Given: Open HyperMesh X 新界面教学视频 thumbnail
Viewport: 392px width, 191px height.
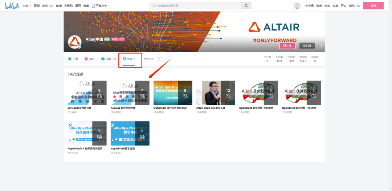Looking at the screenshot, I should [x=87, y=133].
